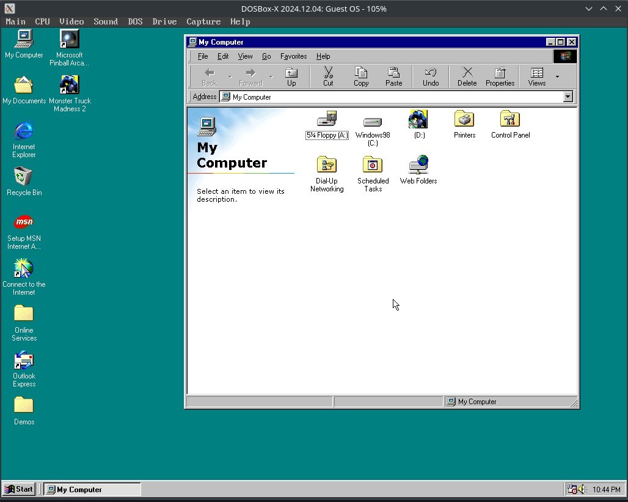Click the Delete toolbar button
The width and height of the screenshot is (628, 502).
pos(467,76)
